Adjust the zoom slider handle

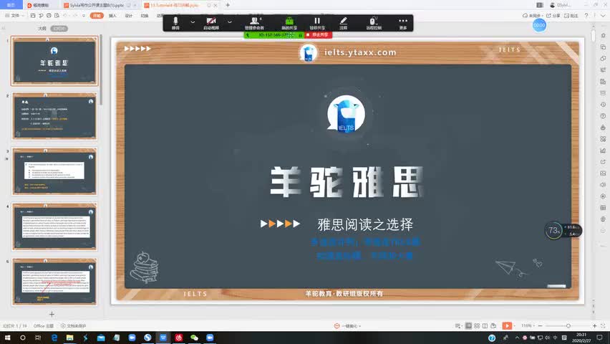(x=568, y=325)
